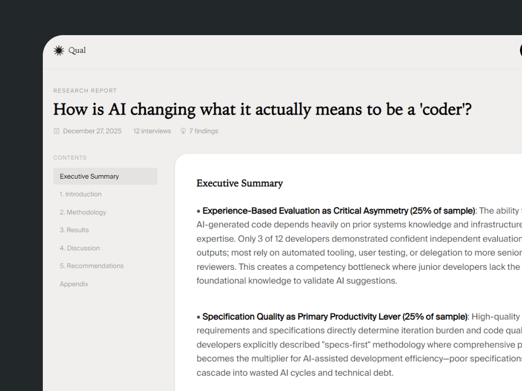Image resolution: width=522 pixels, height=391 pixels.
Task: Select Executive Summary in the contents
Action: (89, 177)
